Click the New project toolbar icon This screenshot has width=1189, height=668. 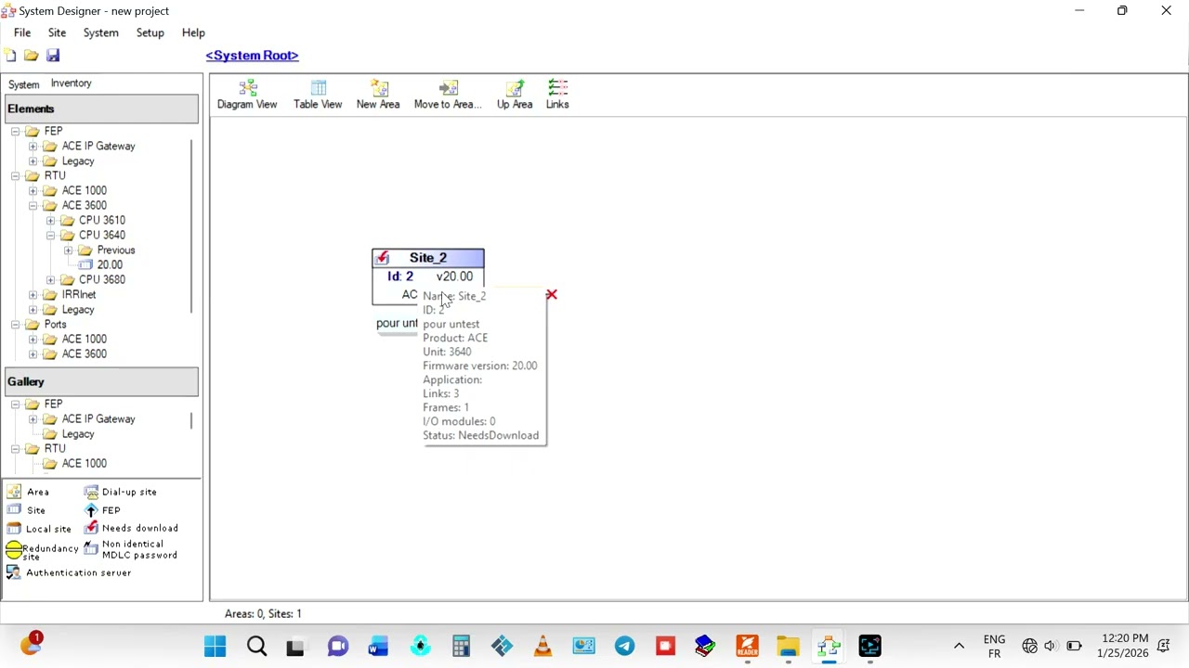click(10, 56)
